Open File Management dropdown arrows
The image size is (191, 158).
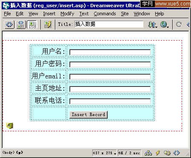point(152,25)
